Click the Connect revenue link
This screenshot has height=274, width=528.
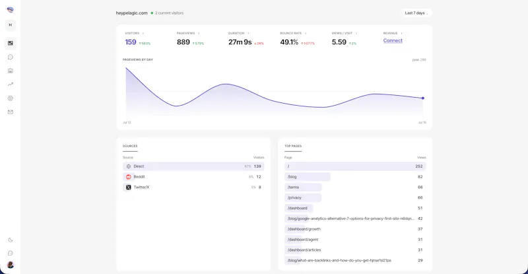(x=393, y=40)
